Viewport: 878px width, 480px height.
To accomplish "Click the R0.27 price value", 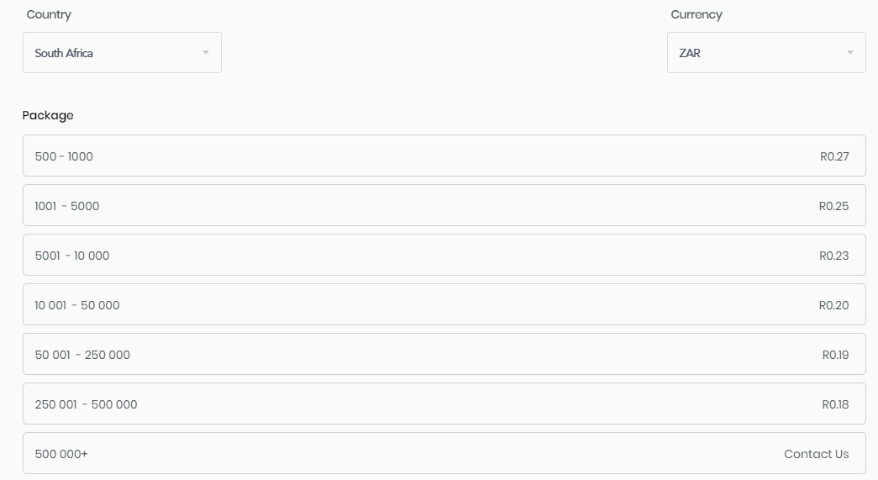I will point(834,157).
